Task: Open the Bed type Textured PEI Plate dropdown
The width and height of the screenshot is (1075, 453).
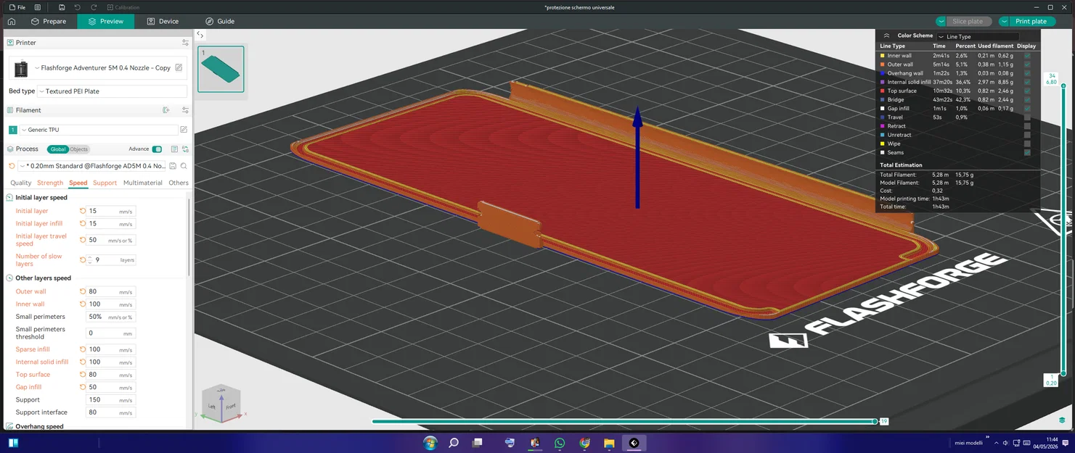Action: point(112,91)
